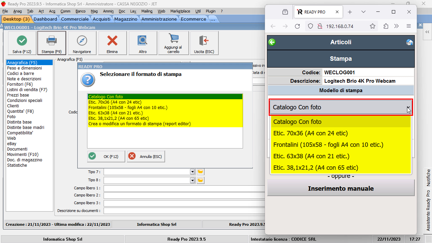The width and height of the screenshot is (432, 243).
Task: Open the Modello di stampa combo box
Action: pos(341,107)
